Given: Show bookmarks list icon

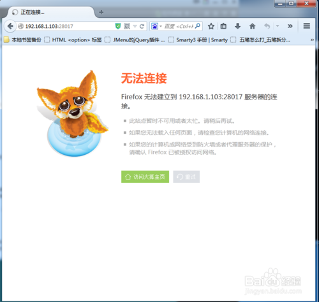Looking at the screenshot, I should (223, 26).
